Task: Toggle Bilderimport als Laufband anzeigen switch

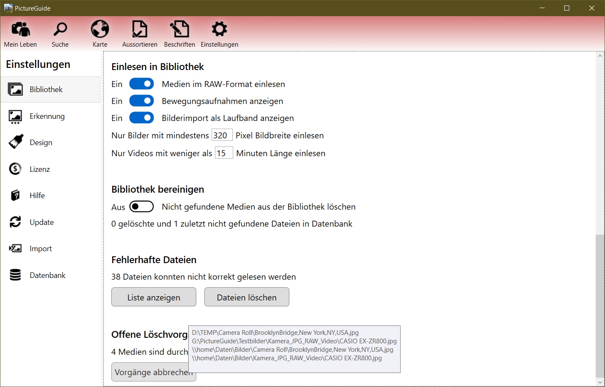Action: coord(141,118)
